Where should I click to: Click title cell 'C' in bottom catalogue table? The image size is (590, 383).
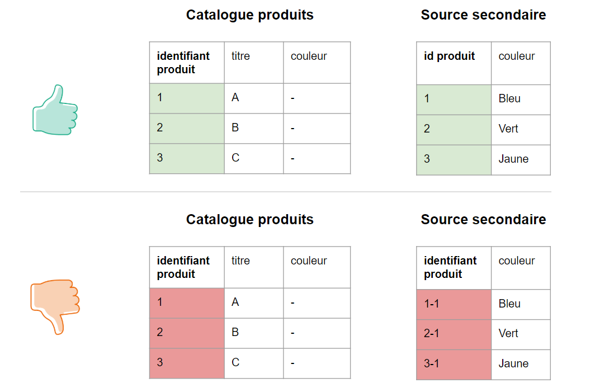point(253,363)
